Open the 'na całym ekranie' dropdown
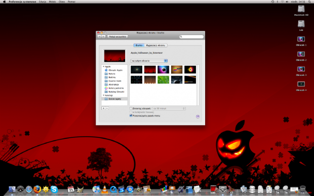Screen dimensions: 314x196 pos(149,61)
